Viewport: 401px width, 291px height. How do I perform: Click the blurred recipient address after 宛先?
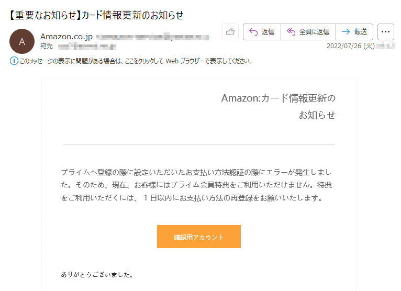pyautogui.click(x=87, y=47)
